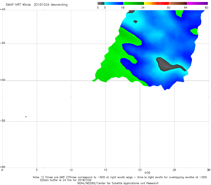This screenshot has height=185, width=211.
Task: Select the gray segment of the color bar
Action: (101, 3)
